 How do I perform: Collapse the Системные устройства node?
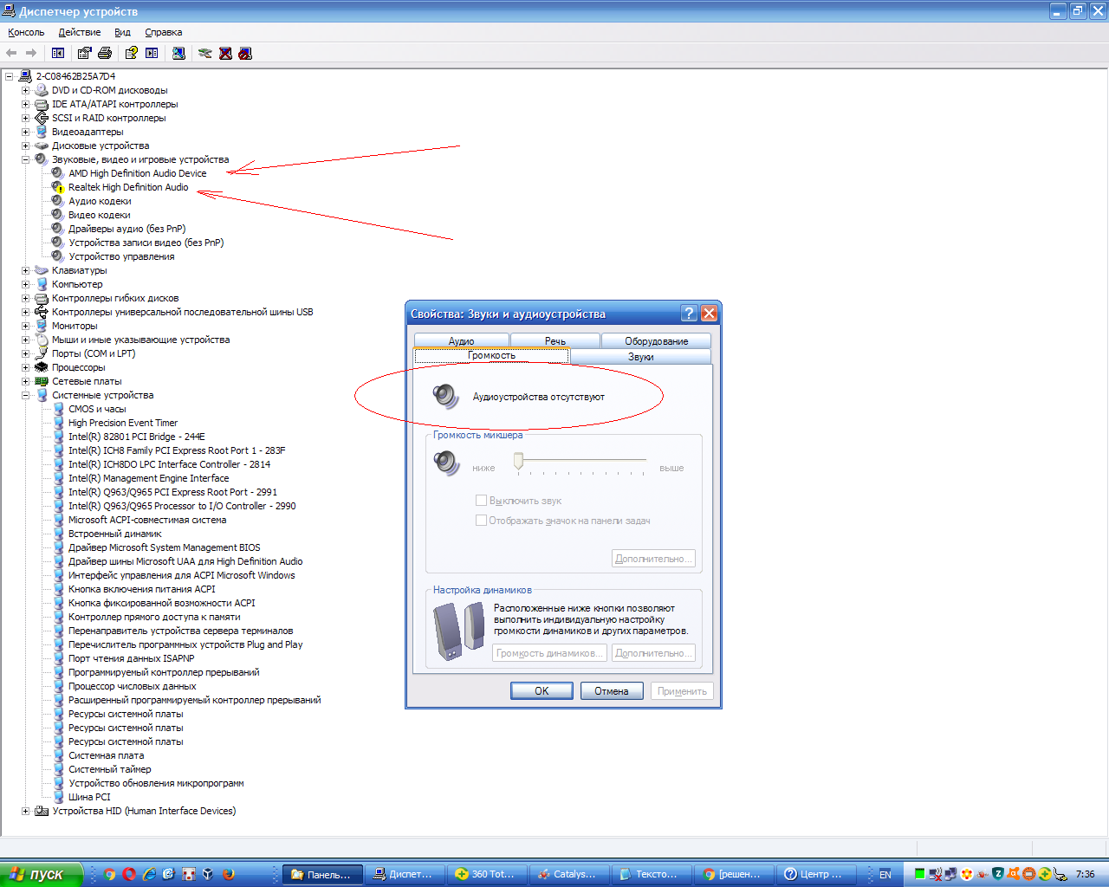tap(26, 395)
